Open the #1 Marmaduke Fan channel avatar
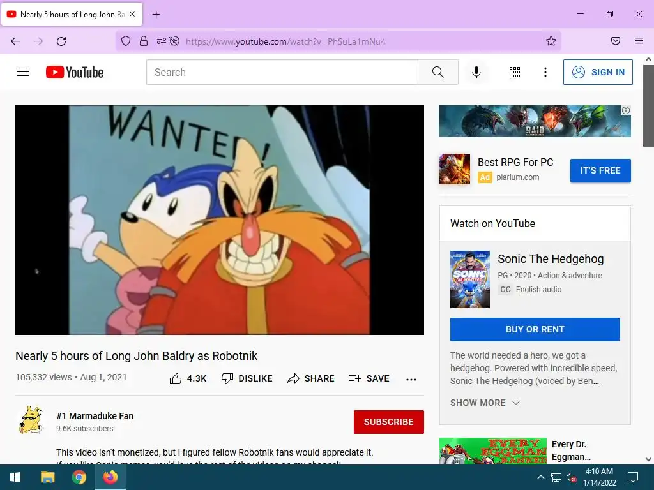The image size is (654, 490). [32, 420]
